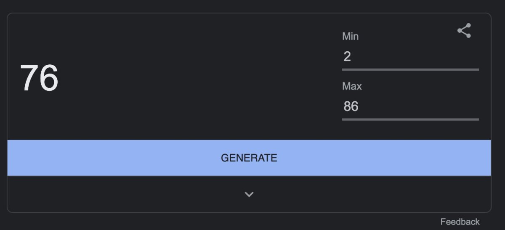
Task: Focus the Max input field showing 86
Action: coord(410,106)
